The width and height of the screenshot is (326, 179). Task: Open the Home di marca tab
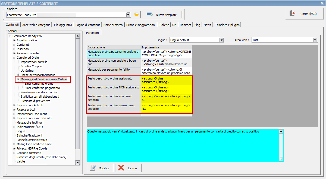click(x=113, y=25)
